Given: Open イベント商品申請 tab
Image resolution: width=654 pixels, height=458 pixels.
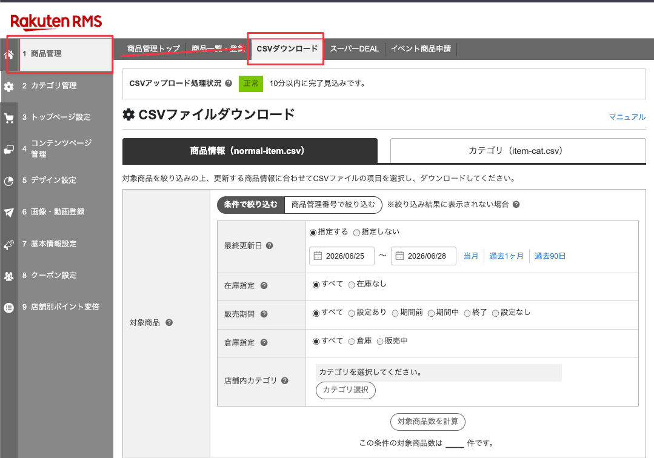Looking at the screenshot, I should [x=421, y=48].
